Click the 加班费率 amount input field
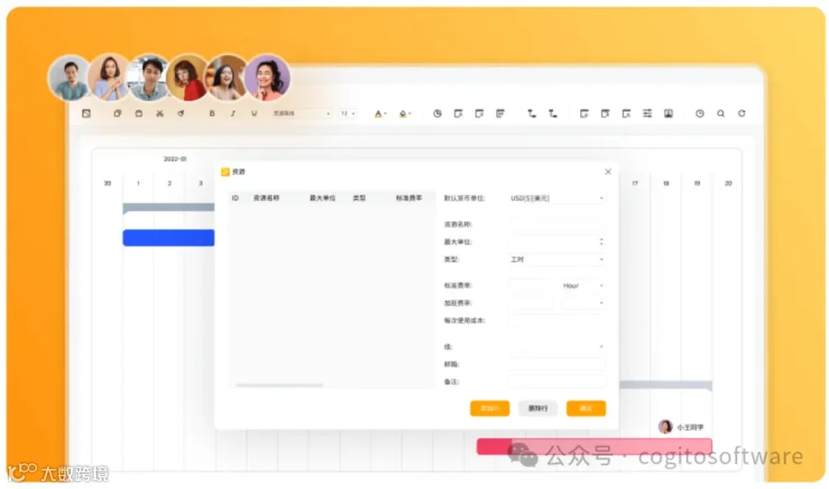The width and height of the screenshot is (829, 489). click(531, 303)
